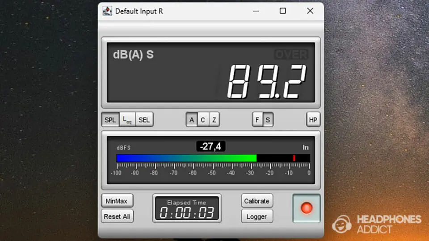Toggle the HP high-pass filter
Image resolution: width=429 pixels, height=241 pixels.
click(313, 120)
